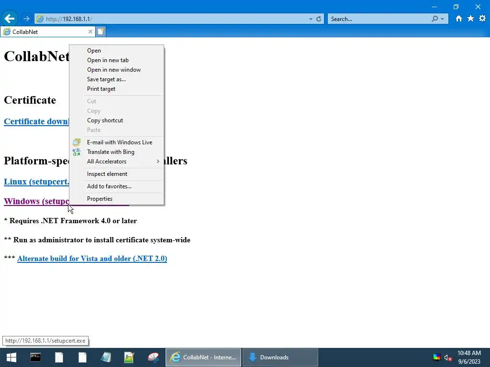Image resolution: width=490 pixels, height=367 pixels.
Task: Click the Windows setupcert link
Action: click(x=36, y=201)
